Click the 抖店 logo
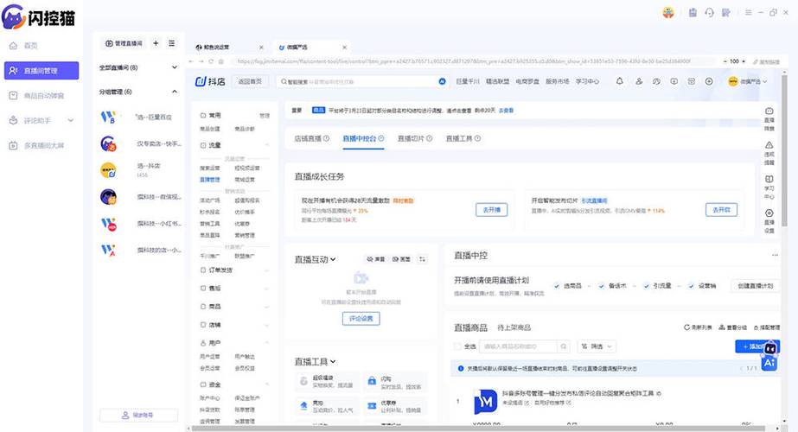Screen dimensions: 798x432 coord(210,81)
